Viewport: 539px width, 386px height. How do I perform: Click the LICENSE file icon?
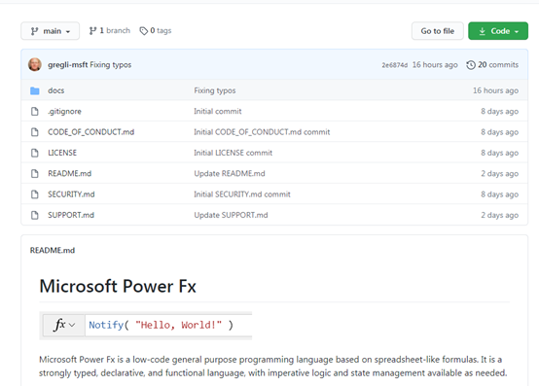pyautogui.click(x=35, y=153)
